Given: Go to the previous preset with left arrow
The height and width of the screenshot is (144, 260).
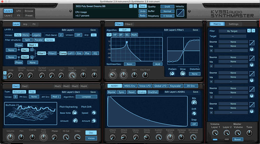Looking at the screenshot, I should click(x=131, y=6).
